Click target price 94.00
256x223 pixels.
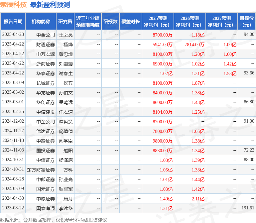click(x=249, y=35)
